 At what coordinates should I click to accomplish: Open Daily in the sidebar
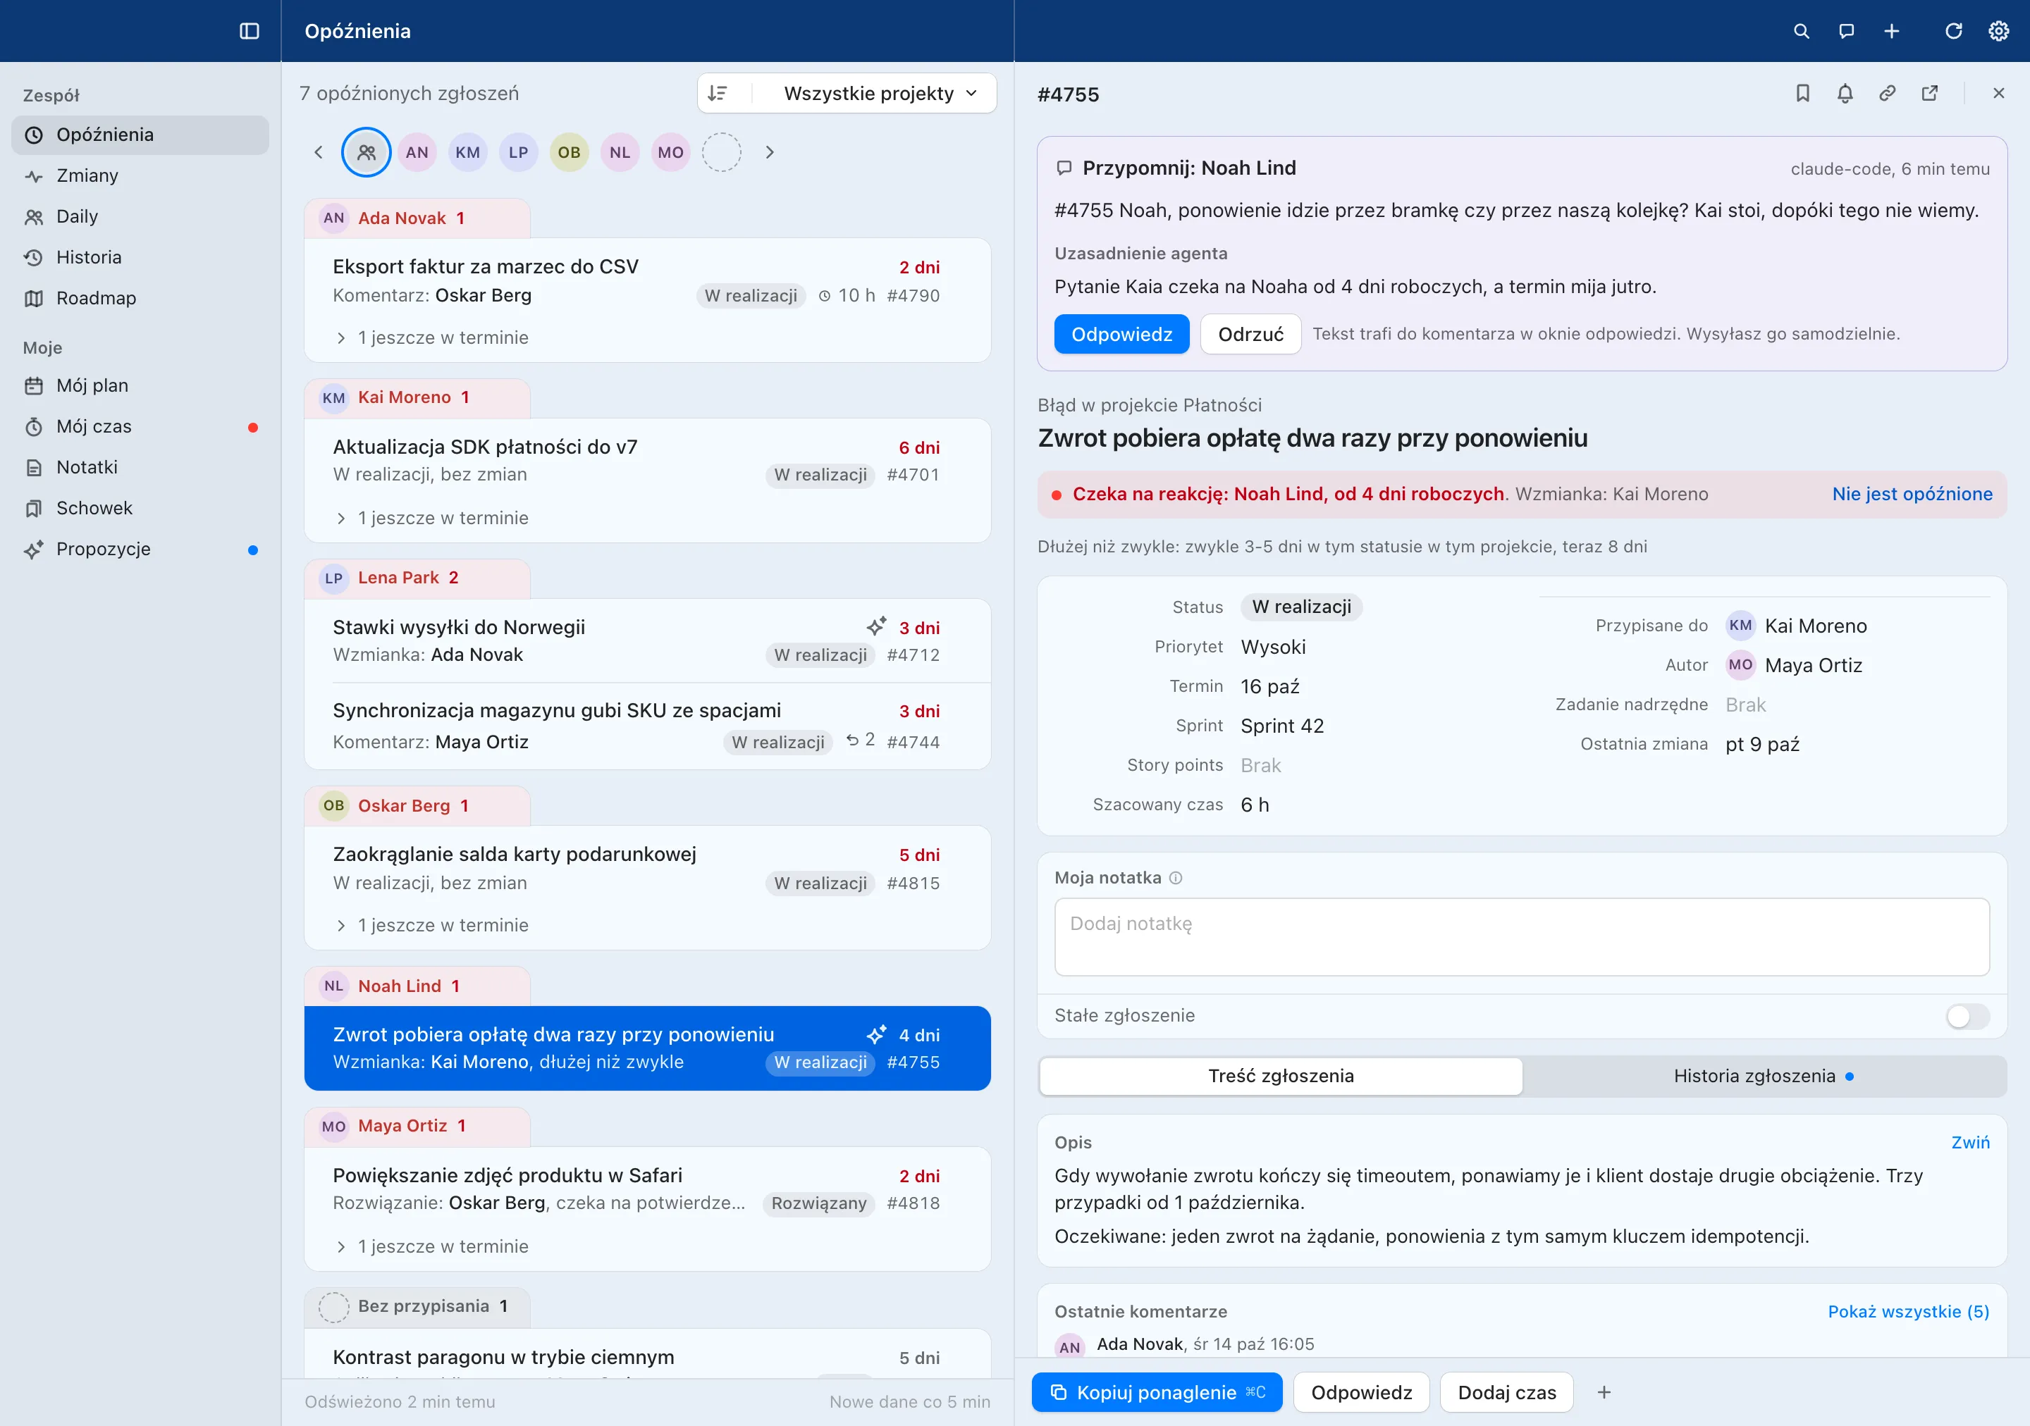140,216
